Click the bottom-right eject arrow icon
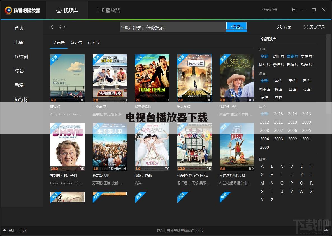The image size is (332, 236). tap(326, 230)
